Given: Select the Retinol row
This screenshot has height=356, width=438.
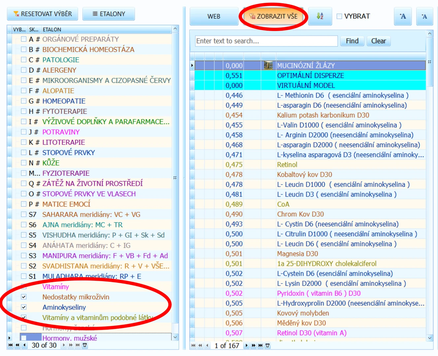Looking at the screenshot, I should pyautogui.click(x=310, y=165).
